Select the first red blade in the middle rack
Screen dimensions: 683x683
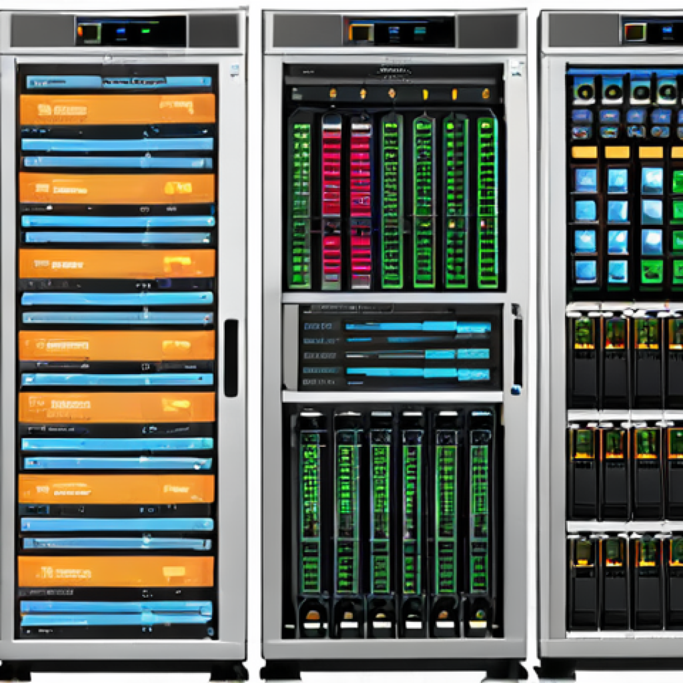tap(331, 201)
